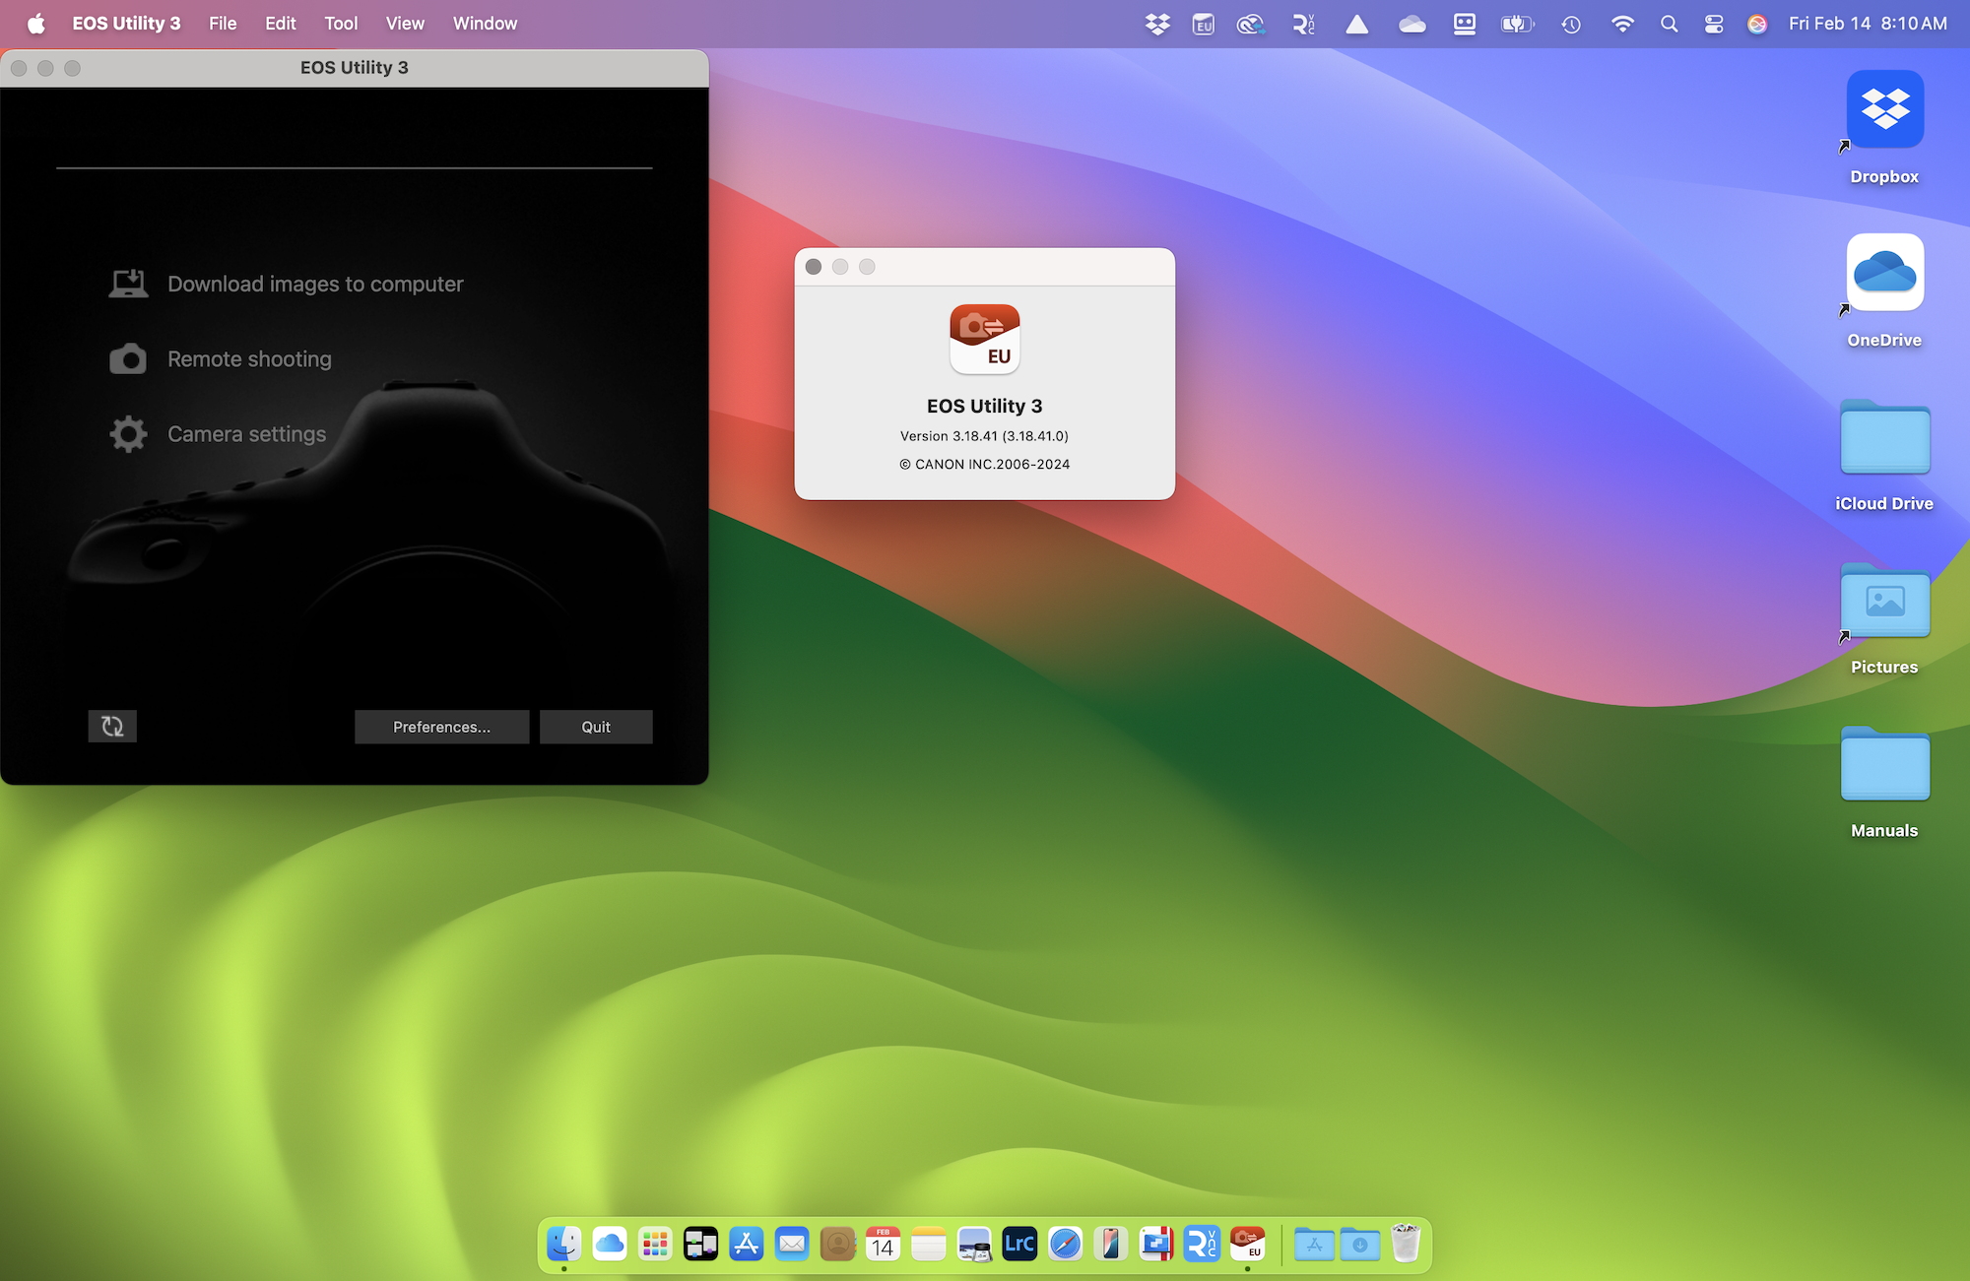Click the Wi-Fi status icon
The width and height of the screenshot is (1970, 1281).
point(1622,24)
